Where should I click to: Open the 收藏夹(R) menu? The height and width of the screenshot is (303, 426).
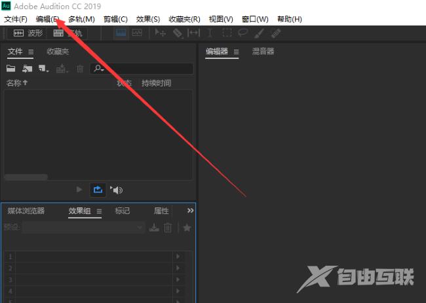click(x=184, y=19)
